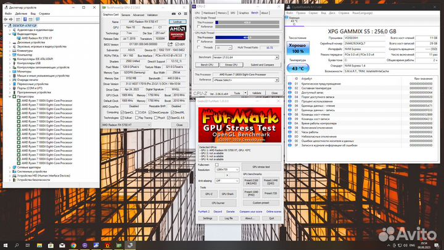The width and height of the screenshot is (444, 250).
Task: Open Microsoft Store from the taskbar
Action: 51,245
